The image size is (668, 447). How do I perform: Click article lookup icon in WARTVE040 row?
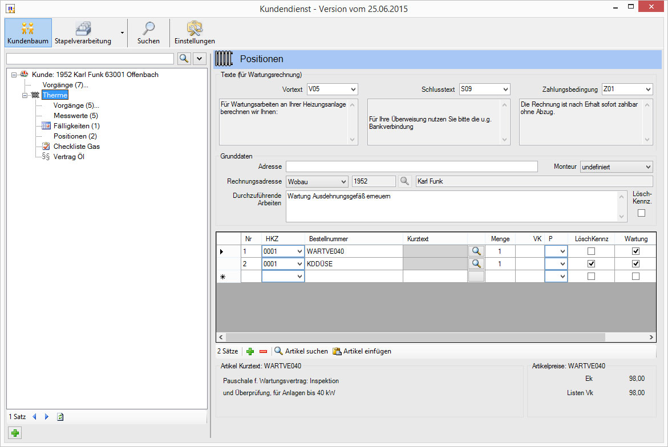476,251
